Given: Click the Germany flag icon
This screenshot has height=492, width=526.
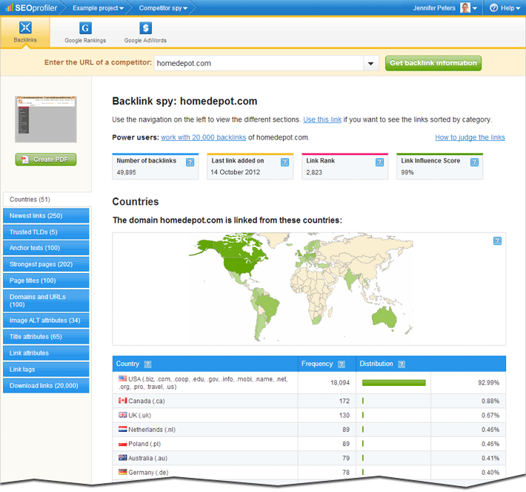Looking at the screenshot, I should [122, 472].
